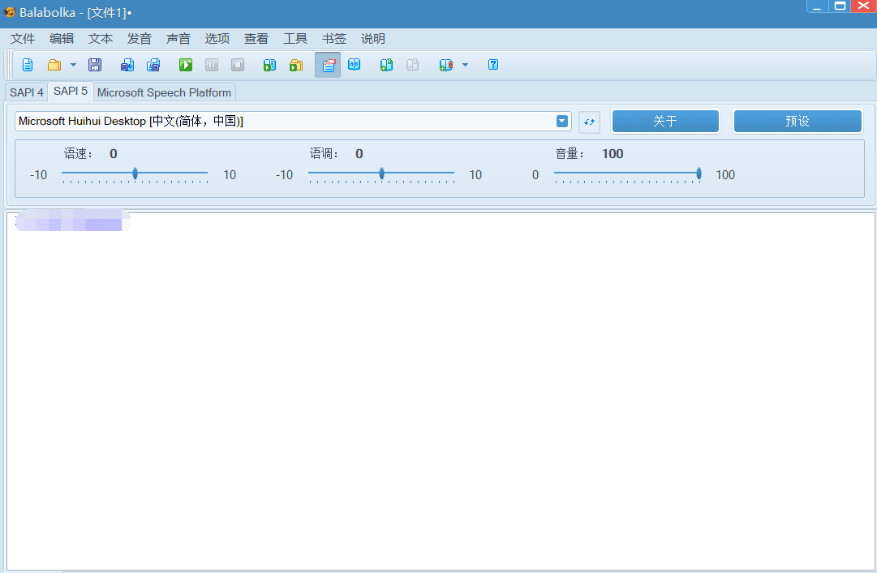Click the open book icon with AB letters
The height and width of the screenshot is (573, 877).
[x=354, y=65]
